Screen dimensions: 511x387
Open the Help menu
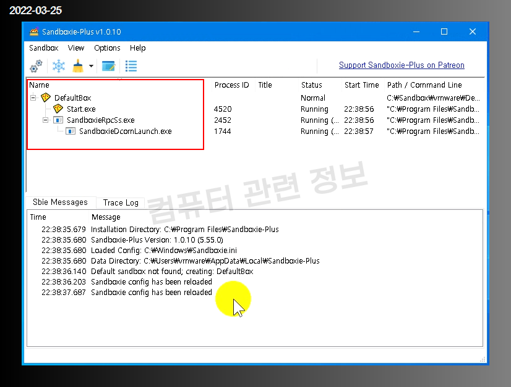pyautogui.click(x=137, y=48)
